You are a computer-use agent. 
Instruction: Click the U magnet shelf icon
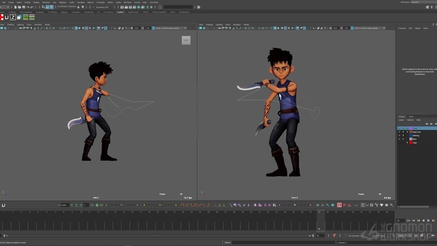click(x=7, y=17)
